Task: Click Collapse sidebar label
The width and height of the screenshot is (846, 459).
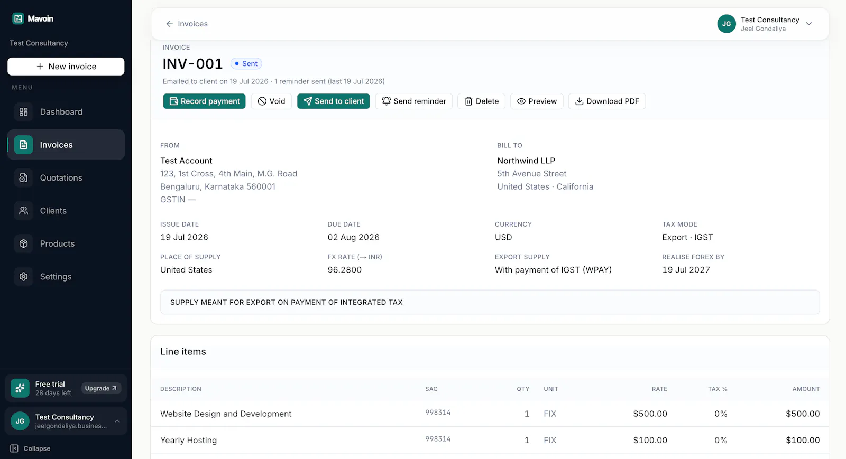Action: tap(37, 448)
